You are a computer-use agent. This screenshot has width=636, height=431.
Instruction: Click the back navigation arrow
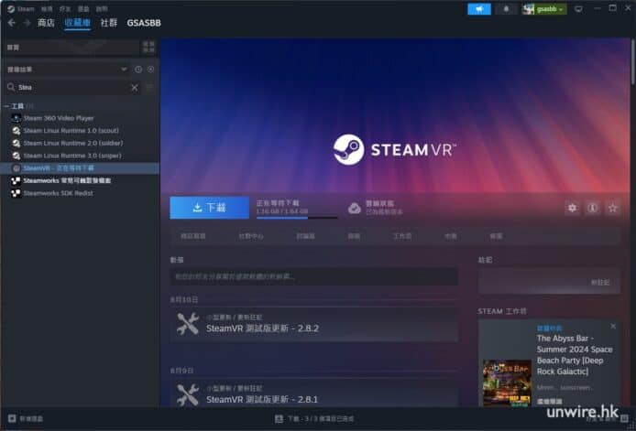(x=11, y=22)
